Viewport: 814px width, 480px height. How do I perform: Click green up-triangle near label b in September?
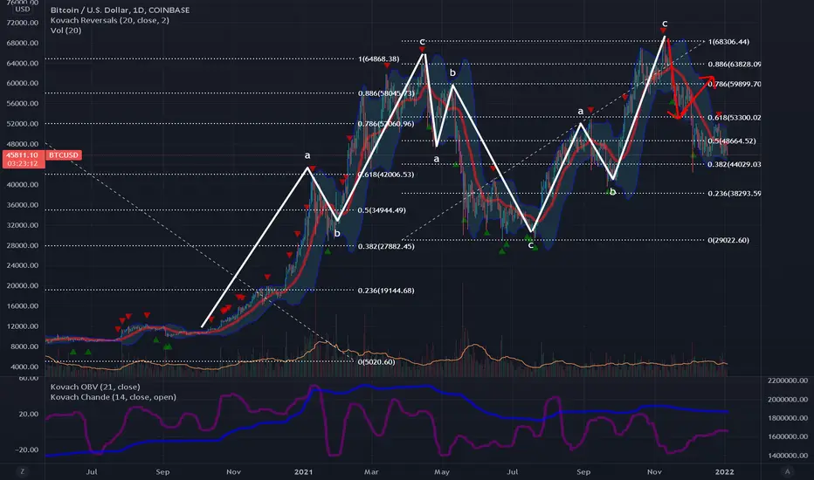point(608,191)
